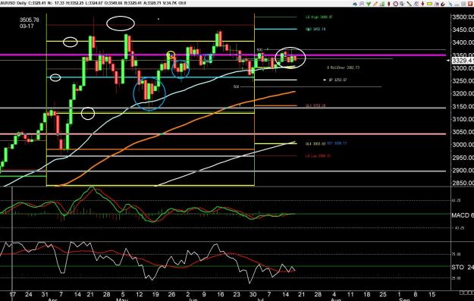Click the 3100.00 price axis label
Image resolution: width=474 pixels, height=301 pixels.
point(463,119)
